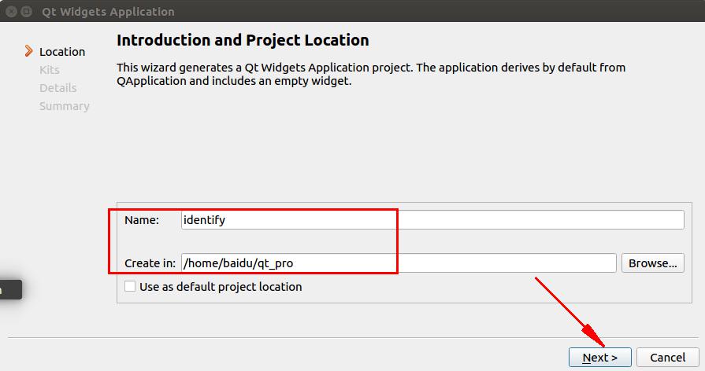Click the Name: label
This screenshot has height=371, width=705.
tap(142, 220)
